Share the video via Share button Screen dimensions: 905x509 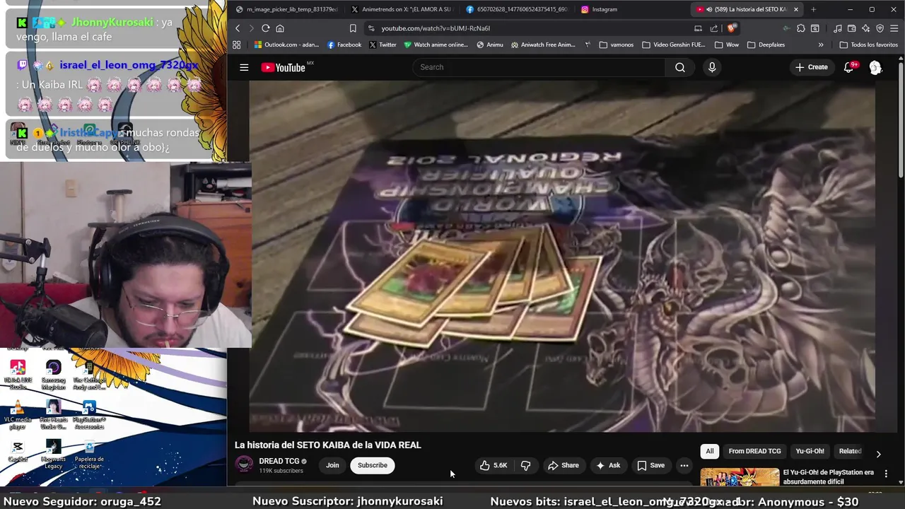click(x=564, y=465)
